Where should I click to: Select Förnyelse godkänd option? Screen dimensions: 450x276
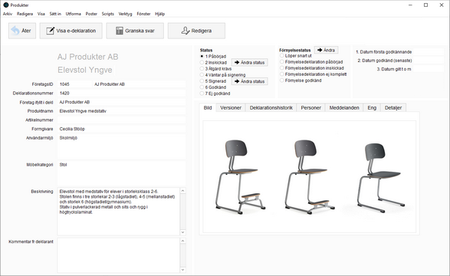click(x=282, y=80)
